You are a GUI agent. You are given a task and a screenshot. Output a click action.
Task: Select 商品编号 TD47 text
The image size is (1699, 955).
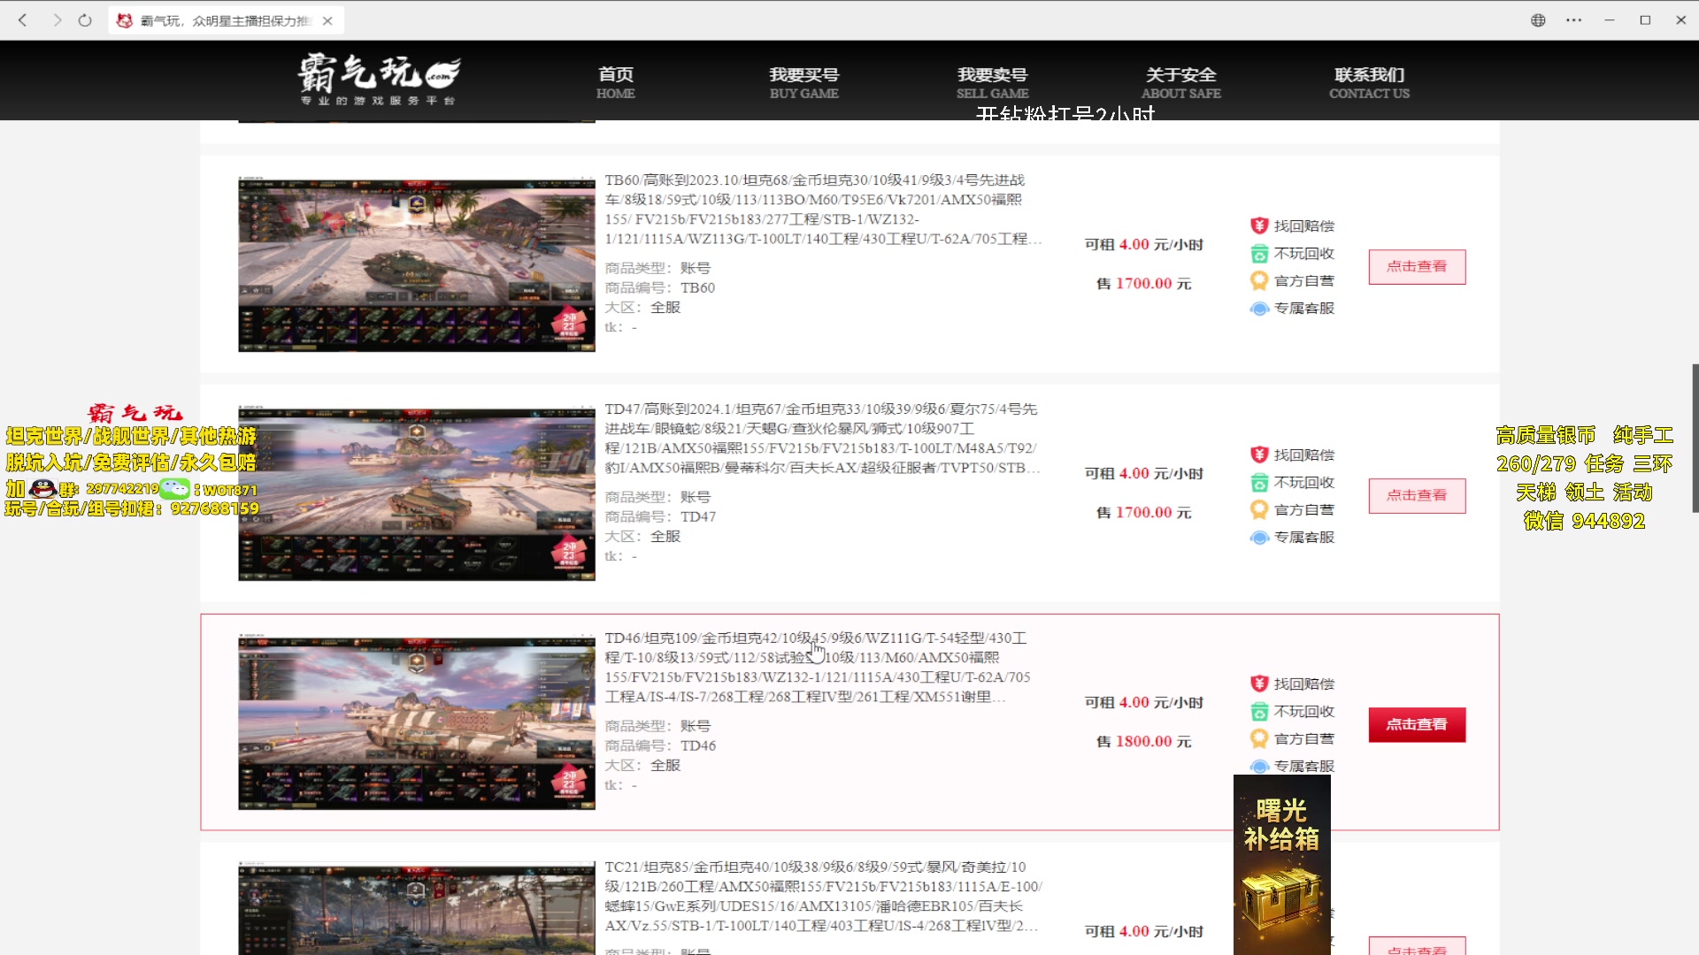[x=660, y=517]
